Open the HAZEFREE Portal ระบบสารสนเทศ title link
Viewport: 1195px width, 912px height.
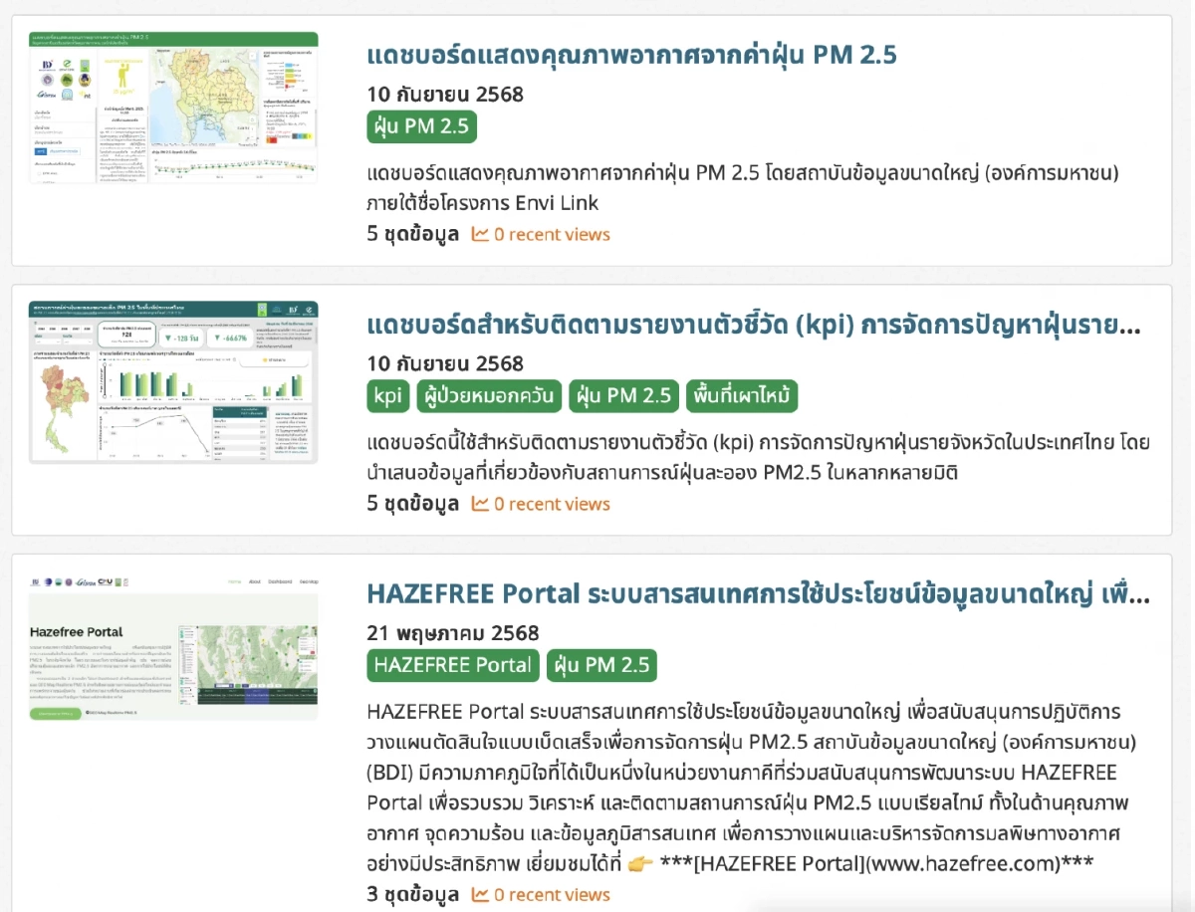tap(757, 594)
